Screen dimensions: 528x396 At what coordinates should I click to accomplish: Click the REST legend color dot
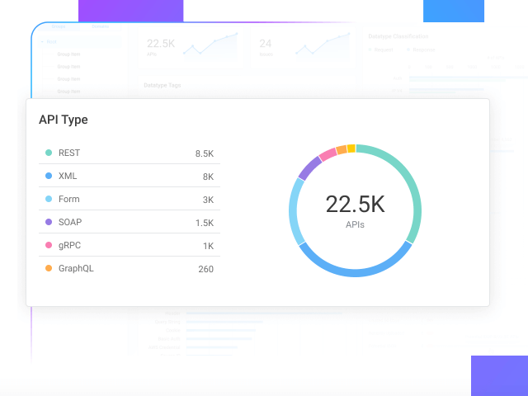coord(49,153)
